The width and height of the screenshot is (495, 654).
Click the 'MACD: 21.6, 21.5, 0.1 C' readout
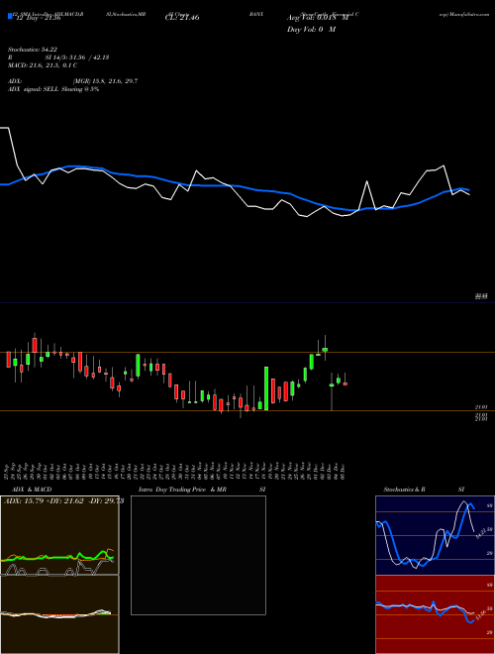[x=43, y=65]
